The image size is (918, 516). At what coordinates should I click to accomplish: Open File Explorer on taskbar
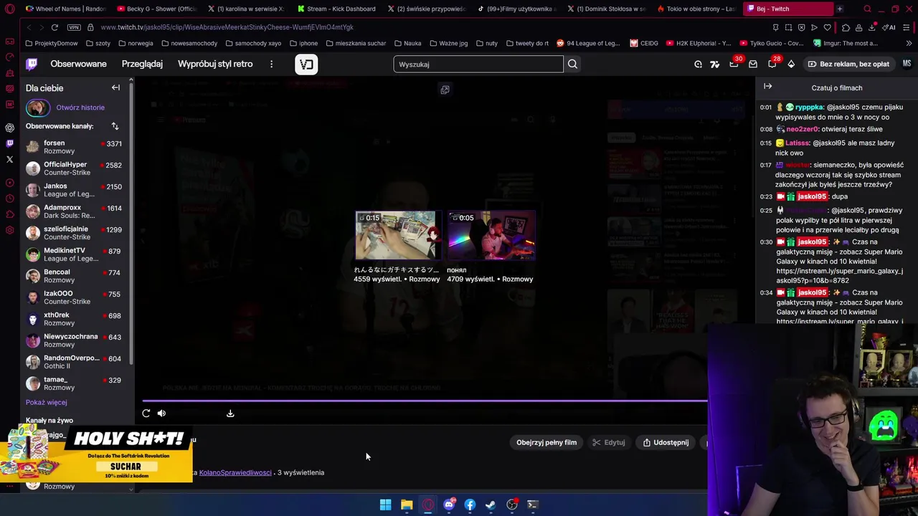[407, 505]
